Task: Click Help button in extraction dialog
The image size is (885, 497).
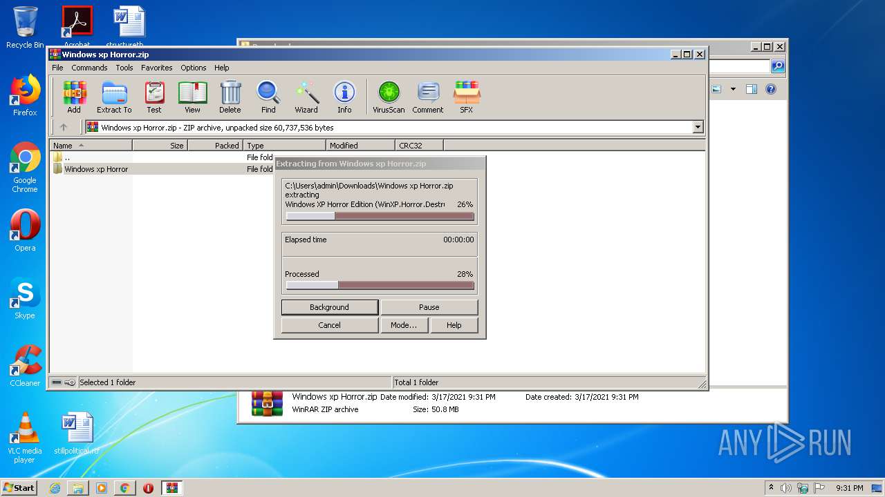Action: 454,325
